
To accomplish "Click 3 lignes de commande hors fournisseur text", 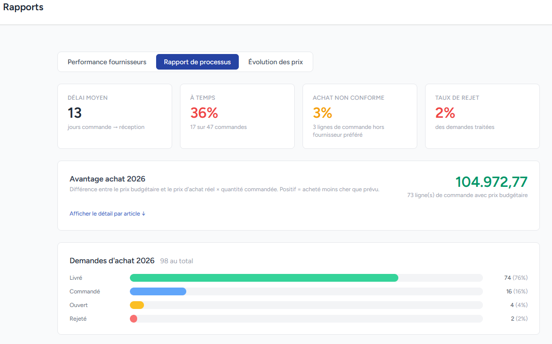I will (348, 131).
